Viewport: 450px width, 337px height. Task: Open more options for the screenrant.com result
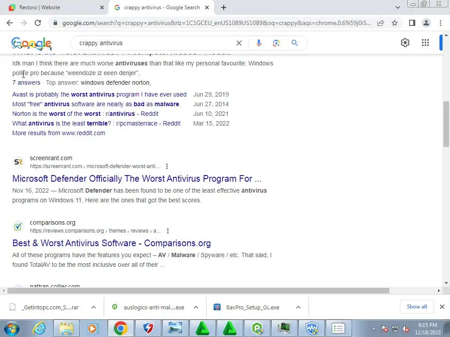(167, 166)
